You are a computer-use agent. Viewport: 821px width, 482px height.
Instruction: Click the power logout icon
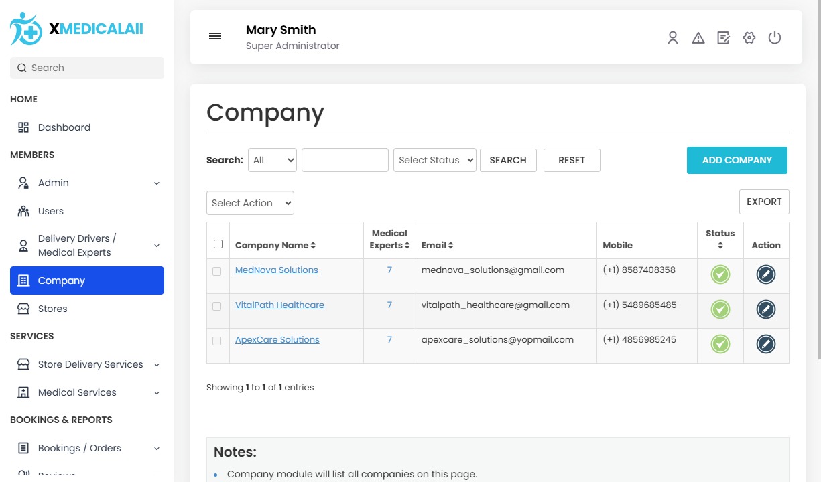(x=775, y=38)
